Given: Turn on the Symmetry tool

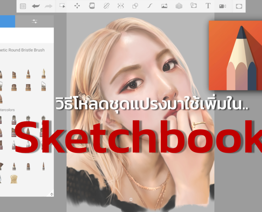Looking at the screenshot, I should (121, 6).
